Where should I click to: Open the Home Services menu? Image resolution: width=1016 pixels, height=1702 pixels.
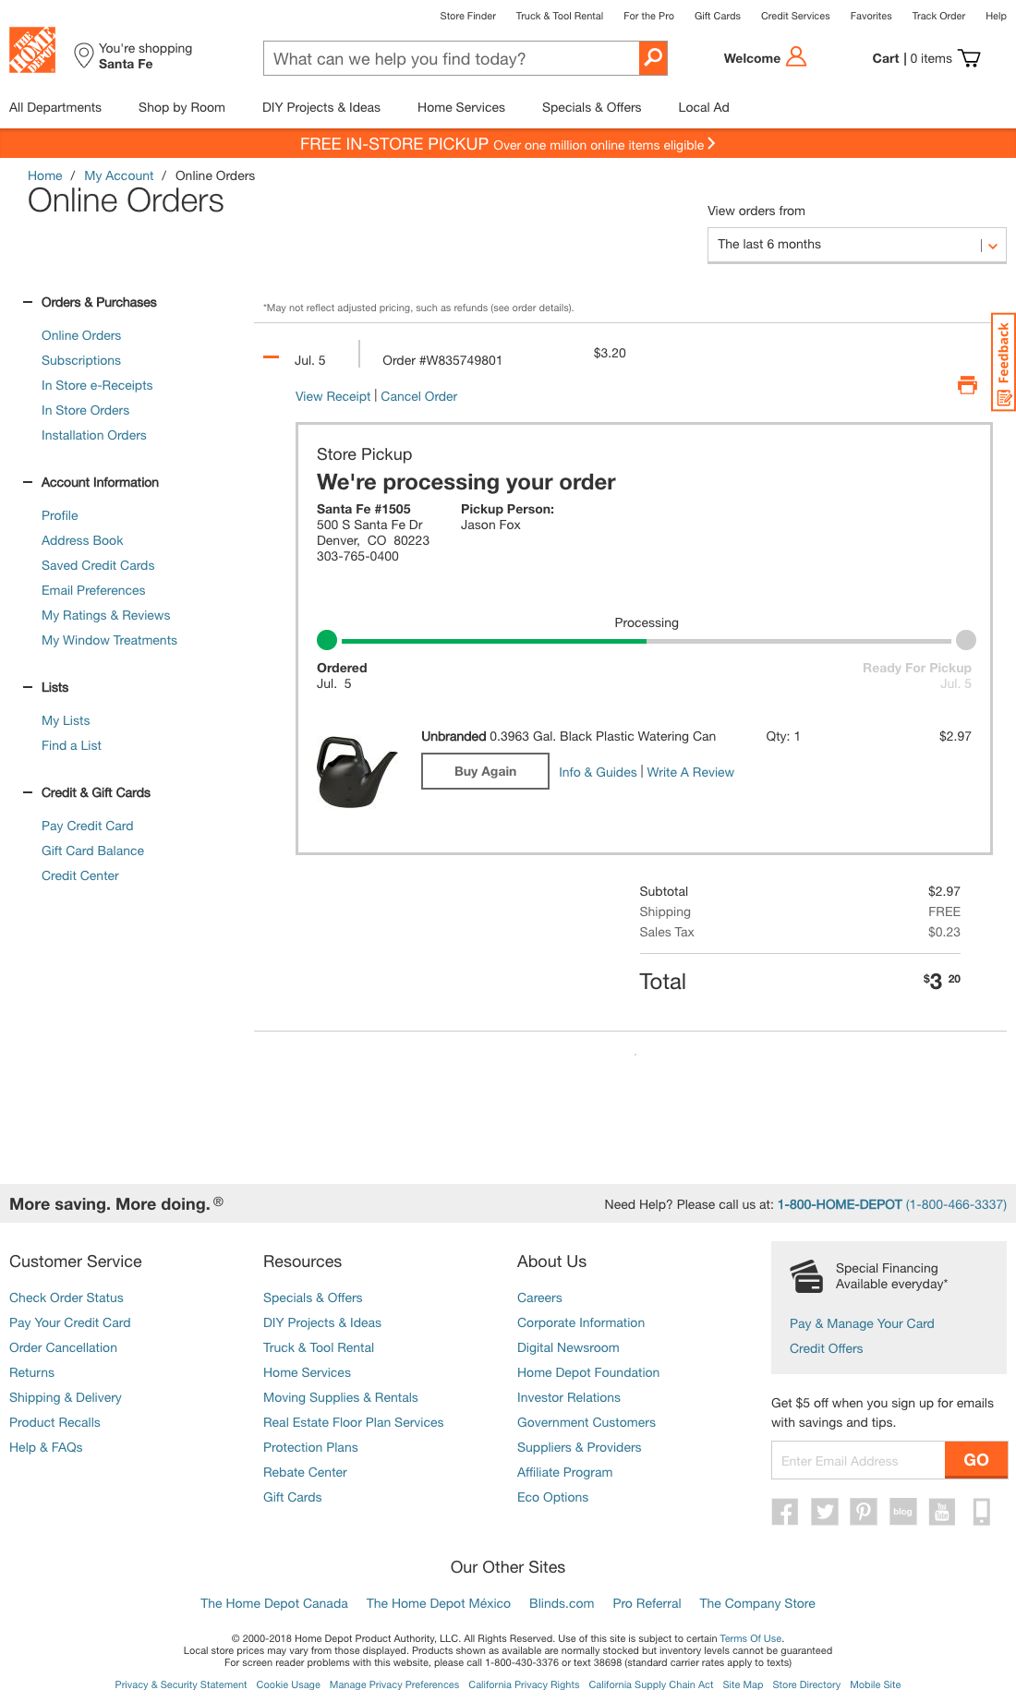point(461,107)
